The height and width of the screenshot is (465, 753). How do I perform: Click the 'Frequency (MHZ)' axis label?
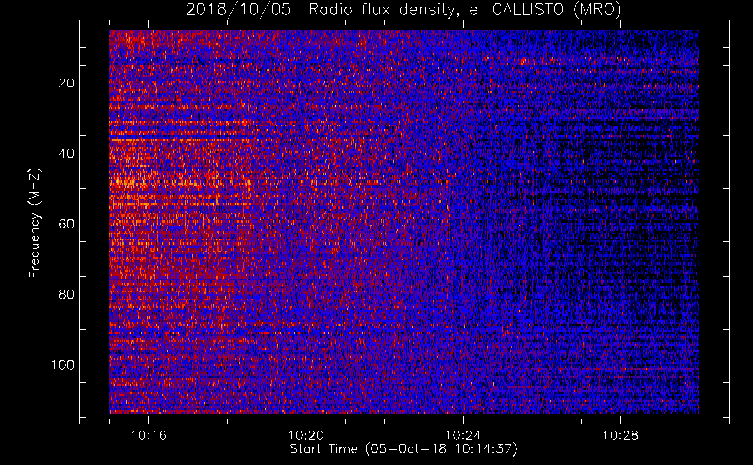click(35, 223)
